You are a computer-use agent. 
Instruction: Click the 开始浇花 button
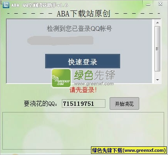pos(124,103)
